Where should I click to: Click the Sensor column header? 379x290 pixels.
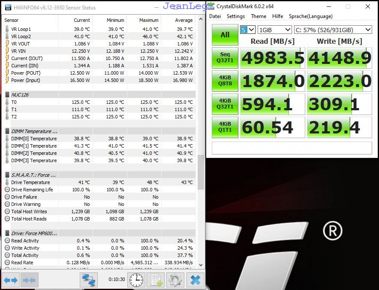coord(30,20)
